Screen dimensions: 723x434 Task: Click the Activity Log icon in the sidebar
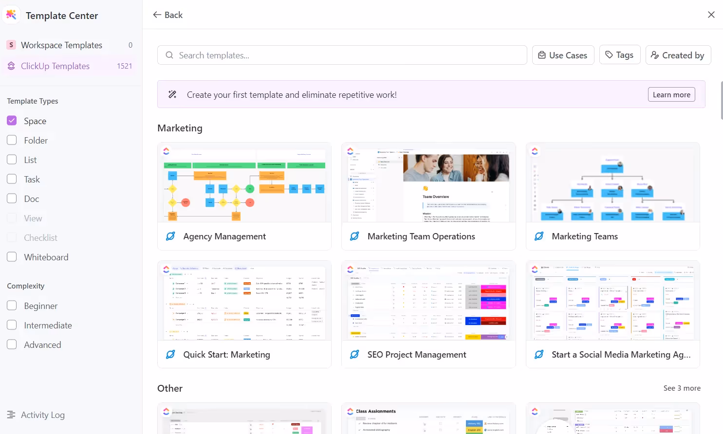(11, 415)
